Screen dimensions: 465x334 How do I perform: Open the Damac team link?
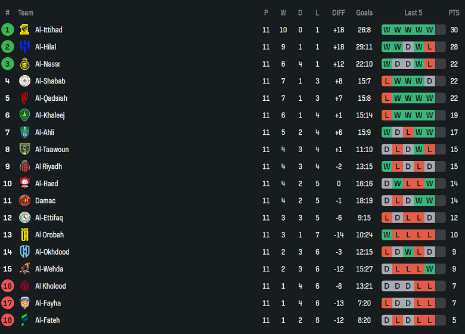click(x=45, y=200)
